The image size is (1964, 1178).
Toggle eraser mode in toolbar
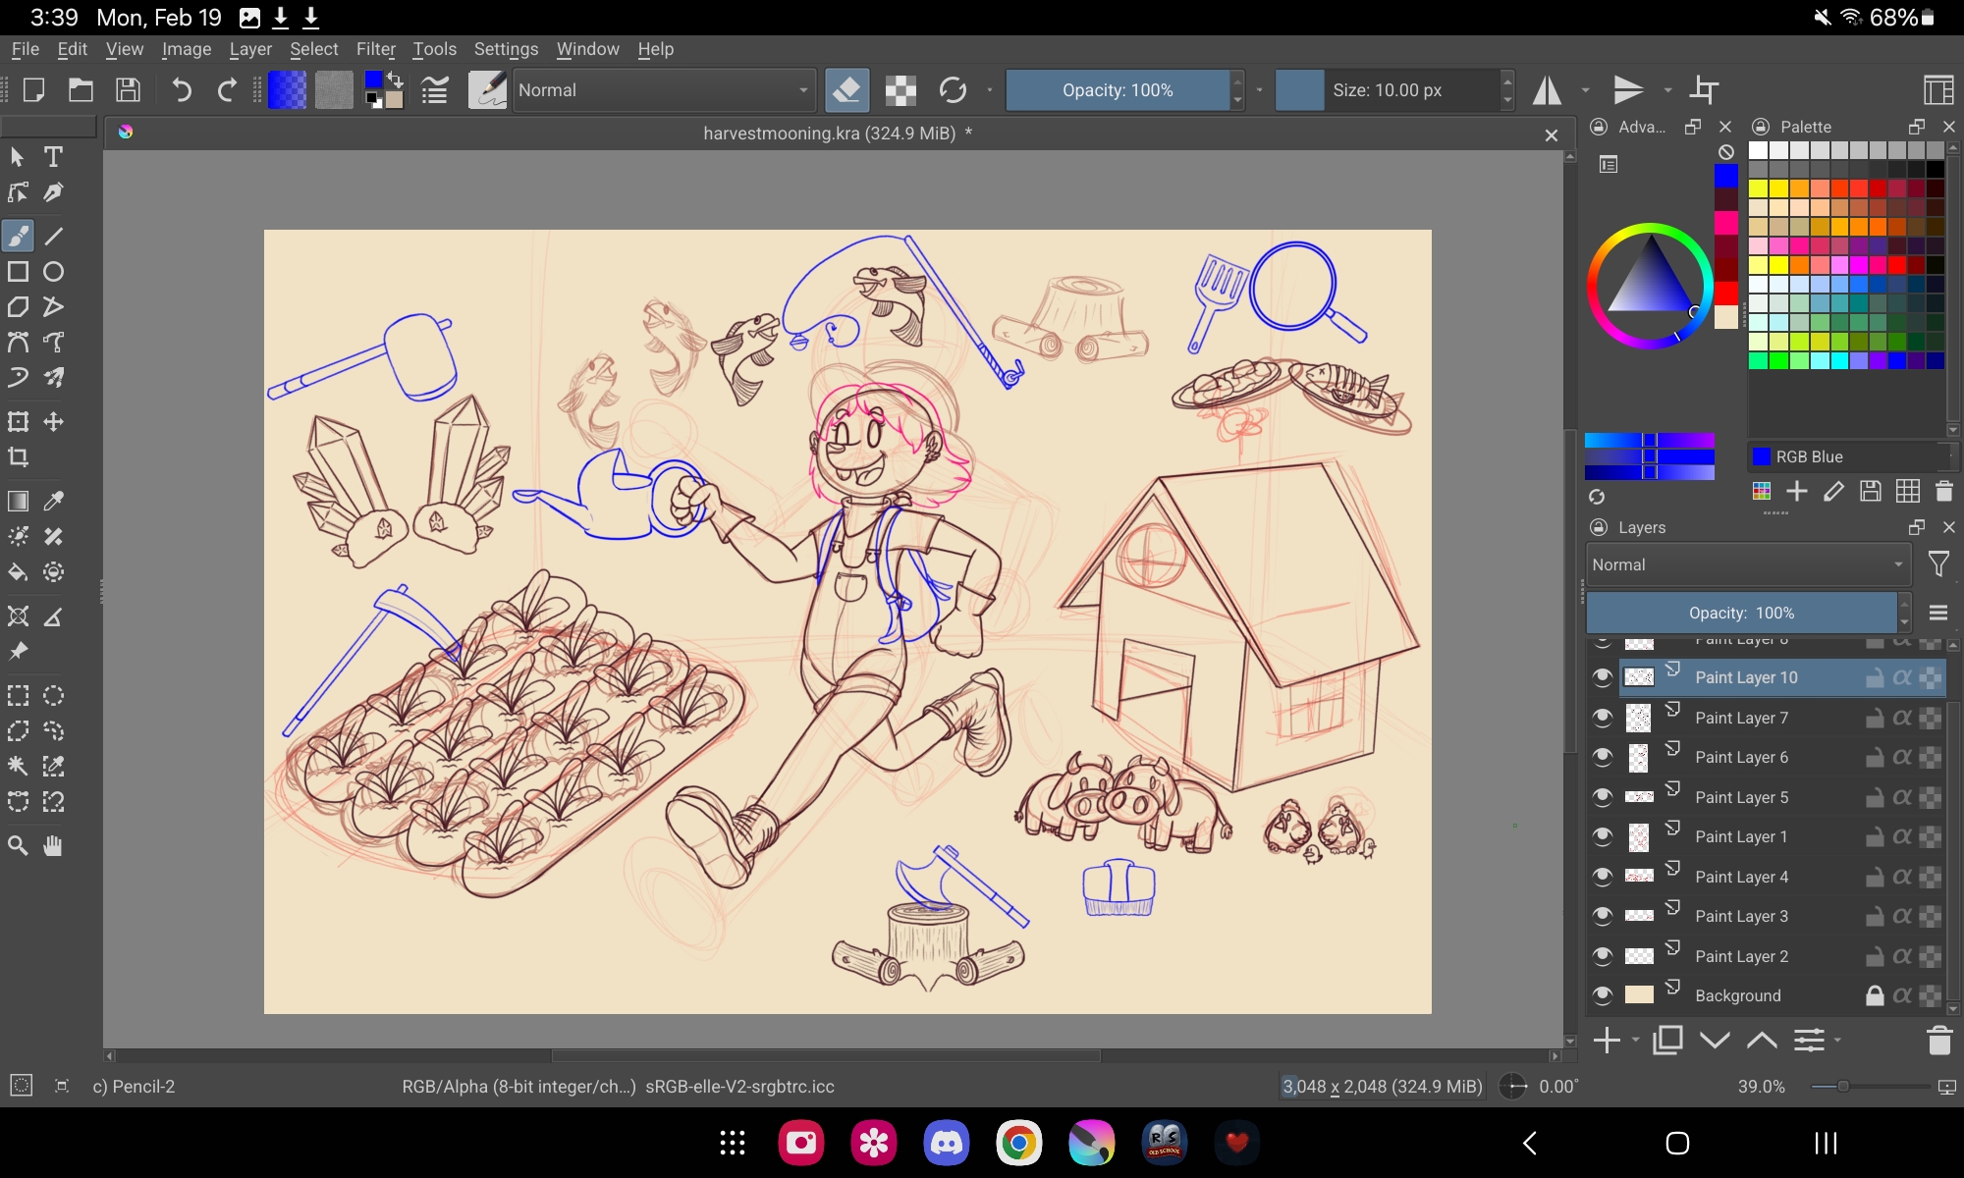click(x=846, y=90)
